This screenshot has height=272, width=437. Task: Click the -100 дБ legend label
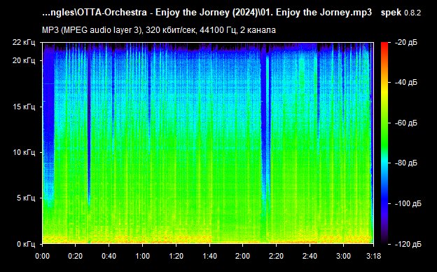point(408,204)
